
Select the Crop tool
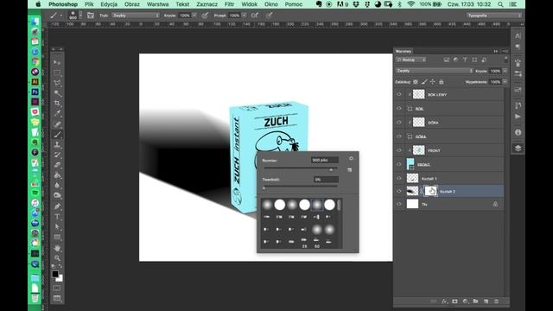(x=57, y=104)
